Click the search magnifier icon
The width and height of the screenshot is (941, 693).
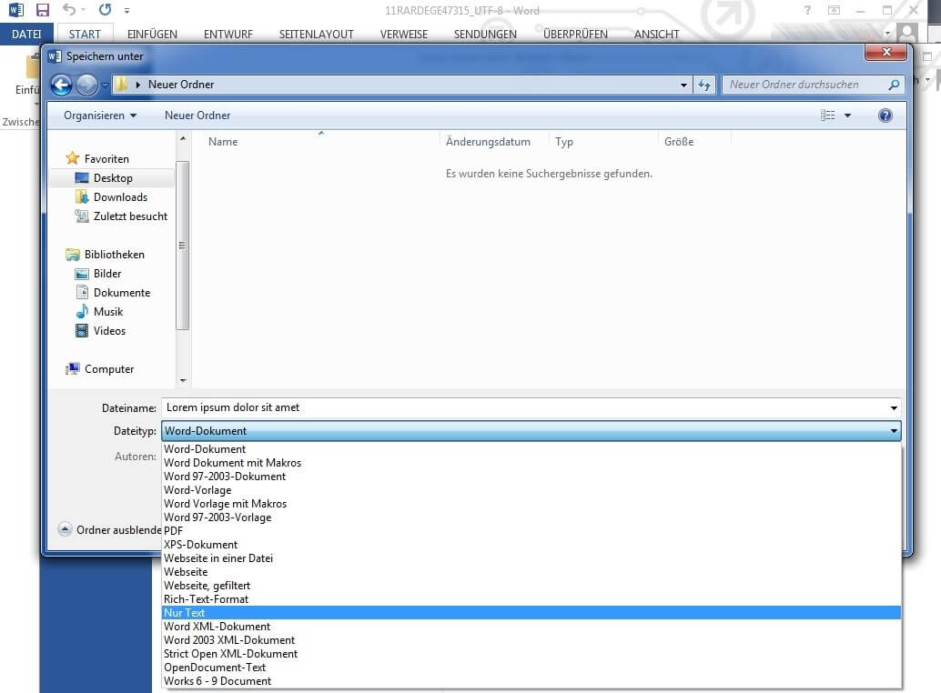click(x=894, y=85)
